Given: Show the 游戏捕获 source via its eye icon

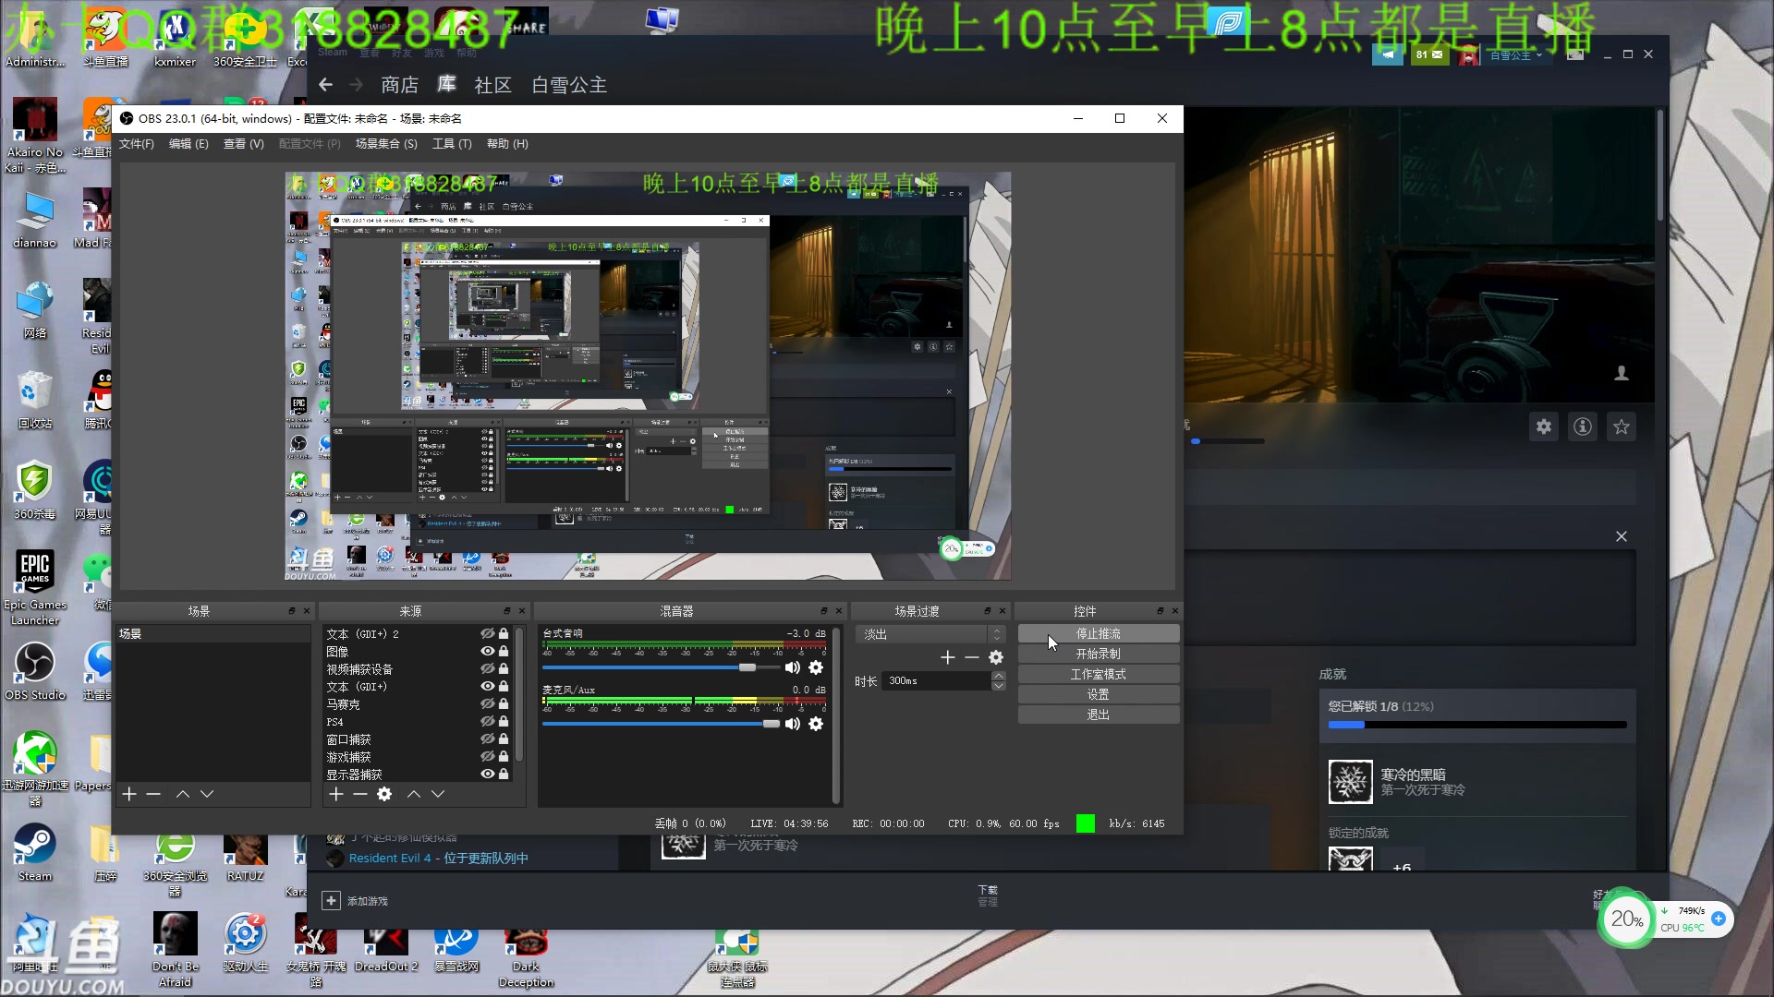Looking at the screenshot, I should pos(487,756).
